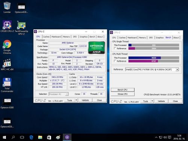Switch to the Memory tab in the left CPU-Z window

pyautogui.click(x=67, y=37)
